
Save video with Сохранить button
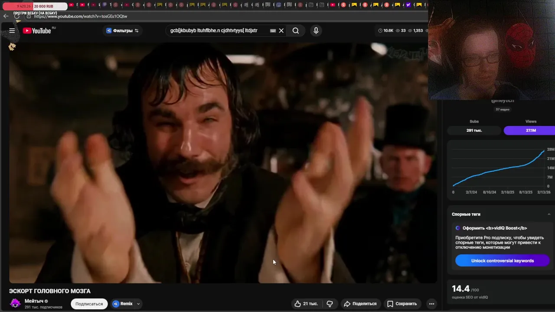coord(402,304)
